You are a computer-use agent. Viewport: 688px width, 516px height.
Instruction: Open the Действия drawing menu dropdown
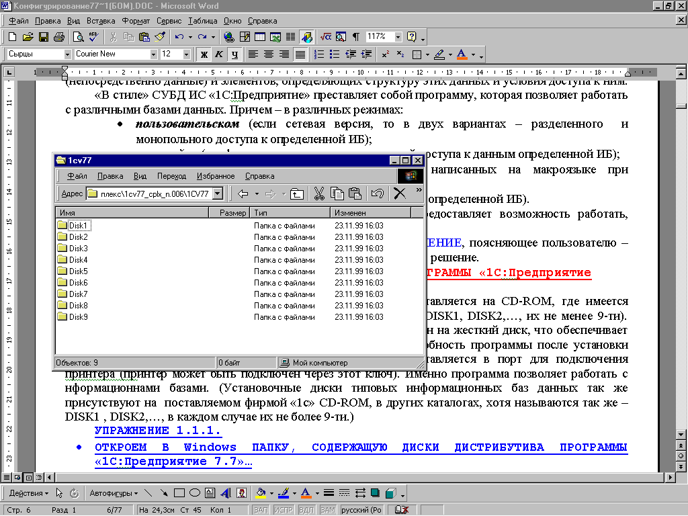coord(28,493)
